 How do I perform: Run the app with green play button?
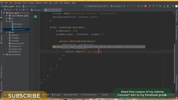tap(125, 6)
